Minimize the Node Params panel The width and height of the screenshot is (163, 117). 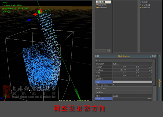tap(150, 56)
